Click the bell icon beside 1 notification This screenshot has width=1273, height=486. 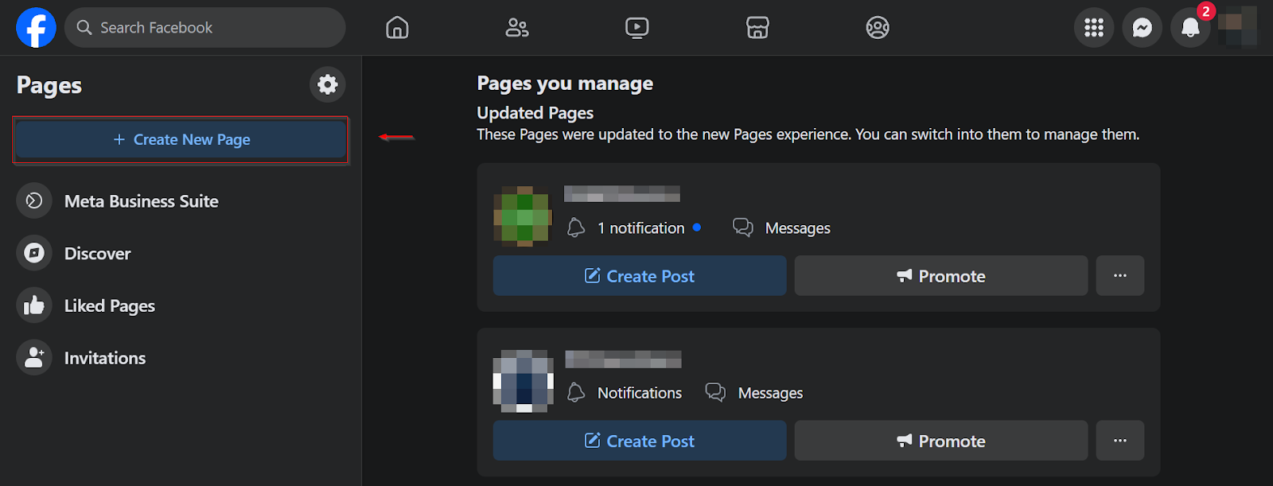pyautogui.click(x=576, y=228)
